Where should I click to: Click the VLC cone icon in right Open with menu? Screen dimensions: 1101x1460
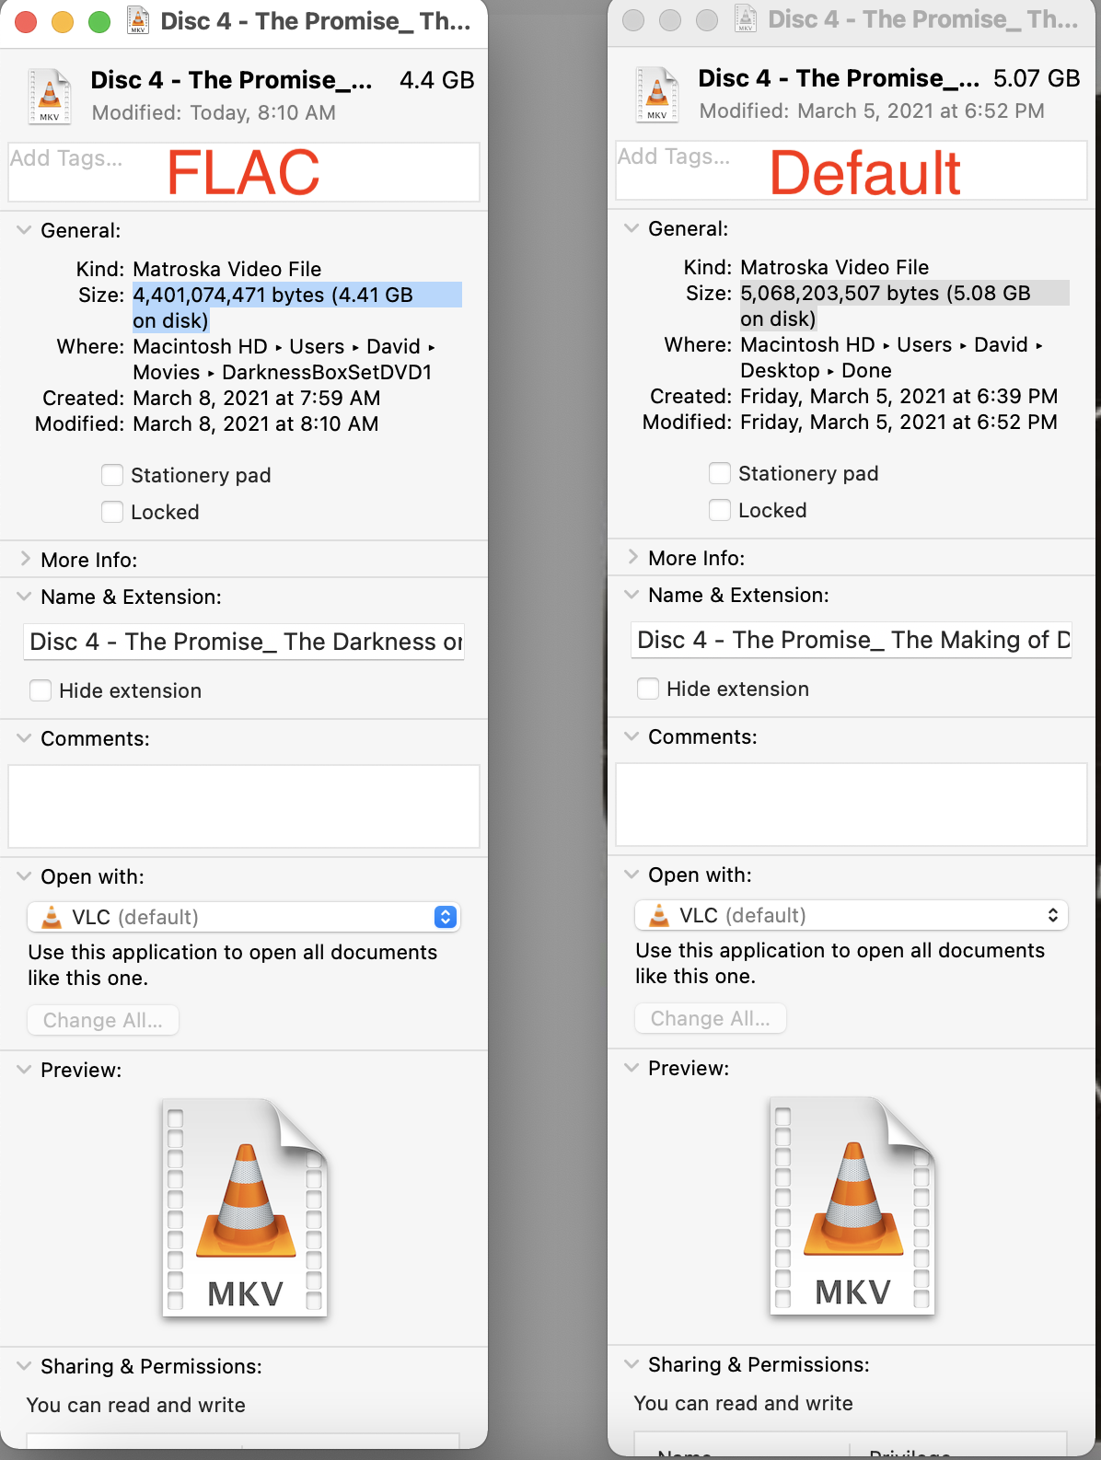tap(659, 915)
